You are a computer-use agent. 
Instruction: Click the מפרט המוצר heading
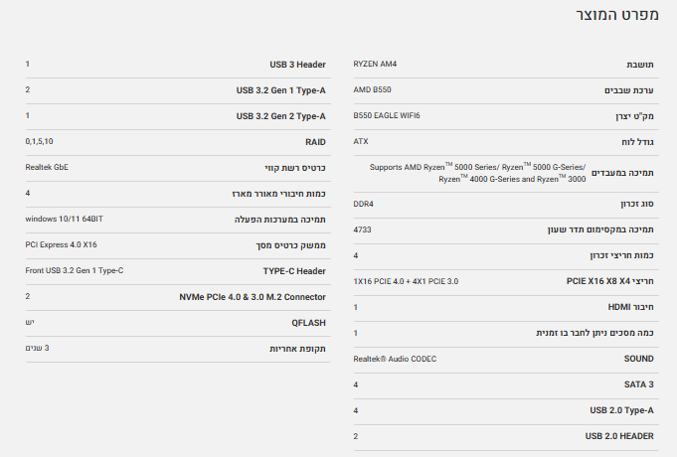[x=617, y=17]
